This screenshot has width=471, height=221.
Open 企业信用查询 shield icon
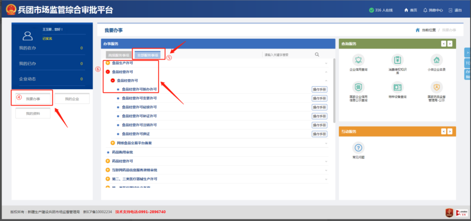point(358,60)
